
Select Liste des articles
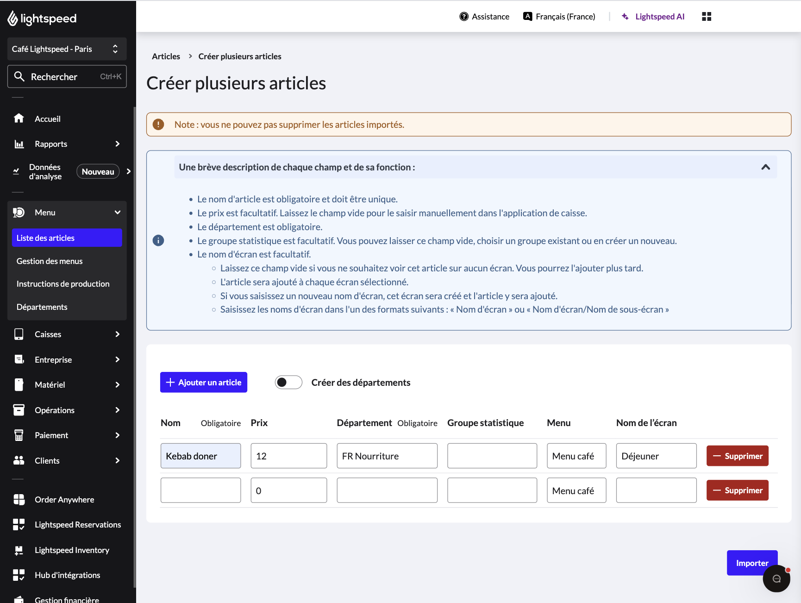tap(67, 238)
